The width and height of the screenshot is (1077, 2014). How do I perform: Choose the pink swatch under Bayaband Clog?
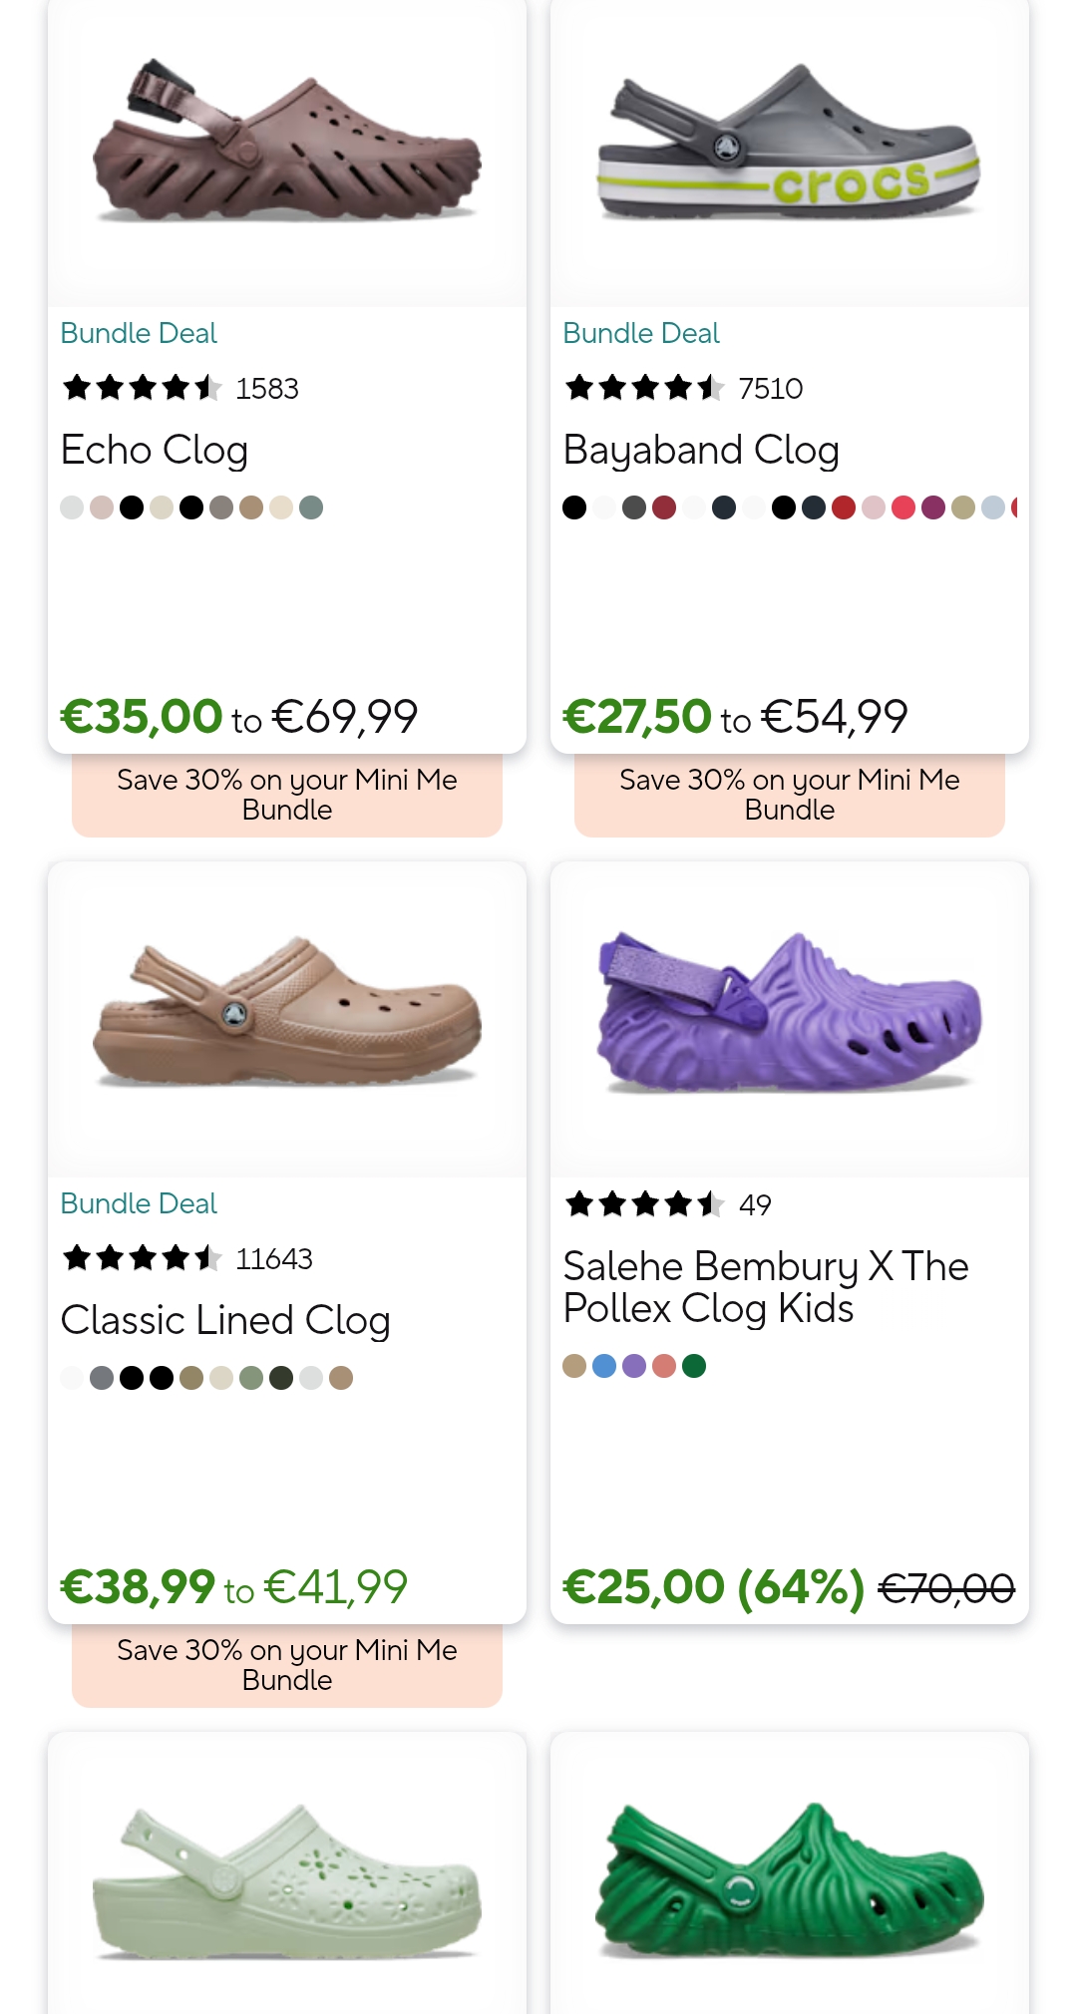pos(873,507)
